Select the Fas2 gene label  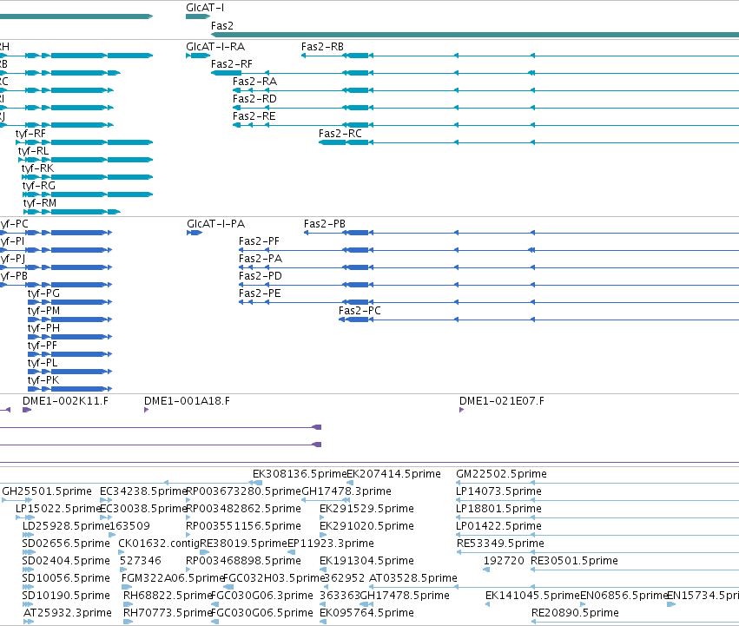(x=222, y=25)
